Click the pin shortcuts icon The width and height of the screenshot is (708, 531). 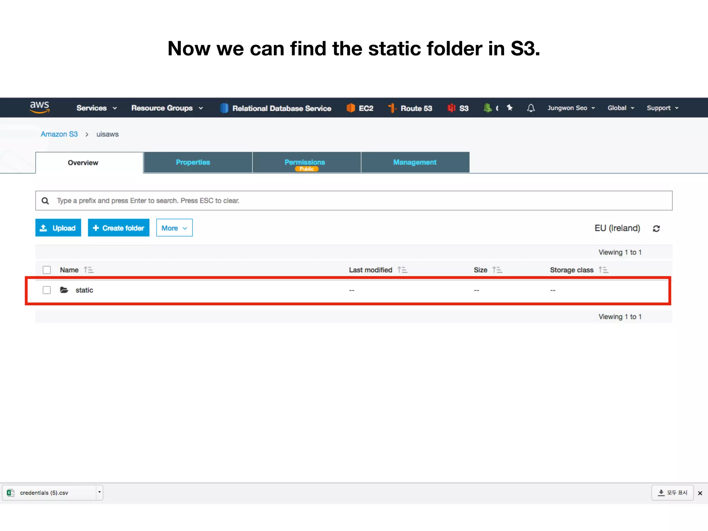click(510, 108)
